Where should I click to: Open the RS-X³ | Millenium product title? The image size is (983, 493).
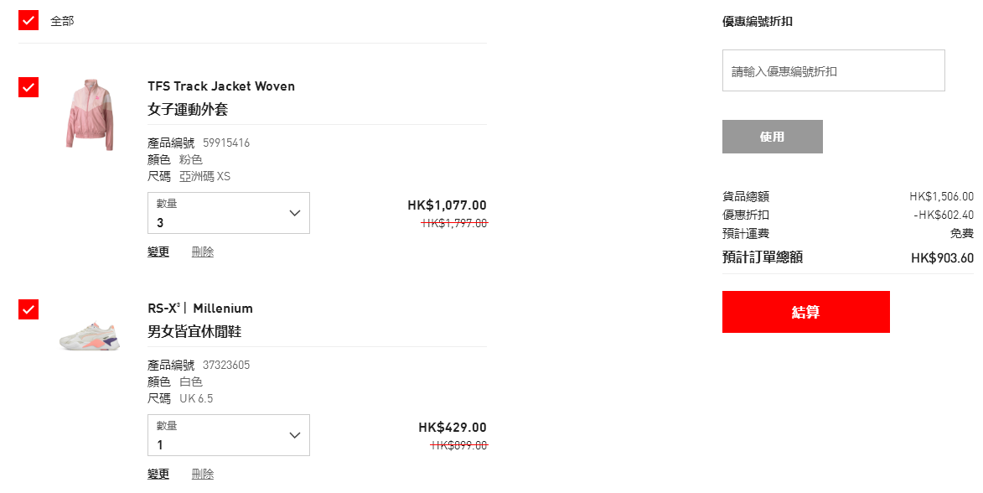(200, 309)
